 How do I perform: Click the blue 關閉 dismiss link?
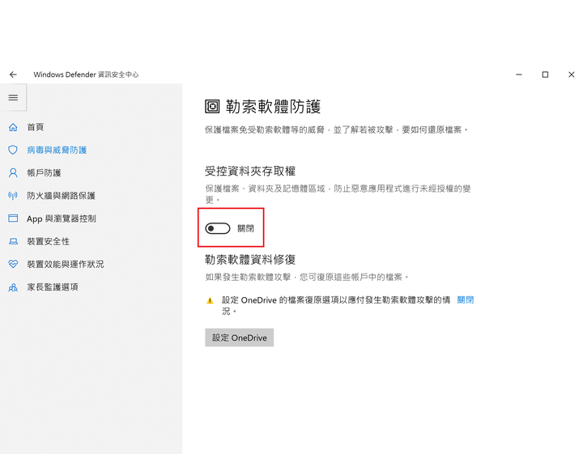click(465, 299)
